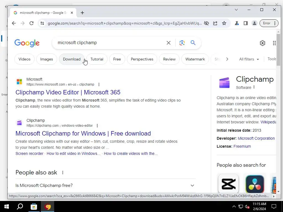
Task: Open the Freemium license link
Action: point(242,146)
